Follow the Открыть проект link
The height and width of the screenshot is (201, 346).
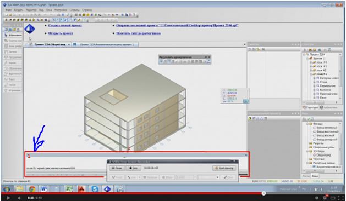pyautogui.click(x=61, y=33)
